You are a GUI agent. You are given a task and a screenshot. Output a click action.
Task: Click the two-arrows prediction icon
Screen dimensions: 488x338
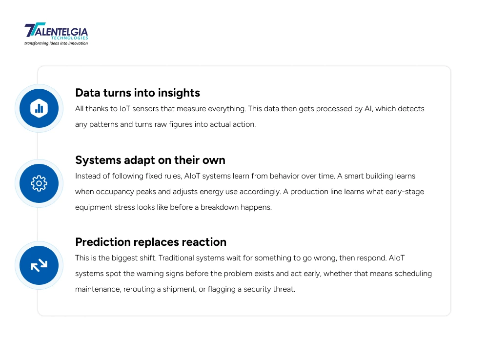39,265
